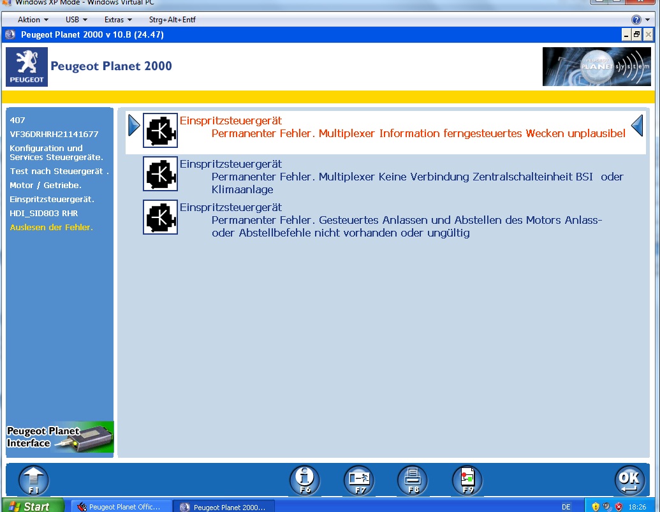Select the ferngesteuertes Wecken unplausibel fault row
The width and height of the screenshot is (660, 512).
(x=402, y=128)
